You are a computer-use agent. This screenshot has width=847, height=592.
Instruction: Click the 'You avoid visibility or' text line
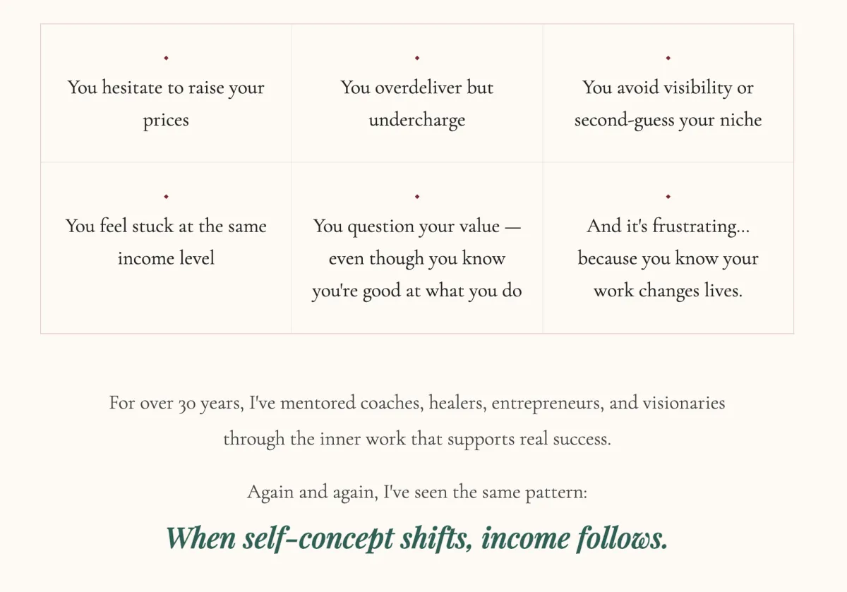(x=668, y=88)
